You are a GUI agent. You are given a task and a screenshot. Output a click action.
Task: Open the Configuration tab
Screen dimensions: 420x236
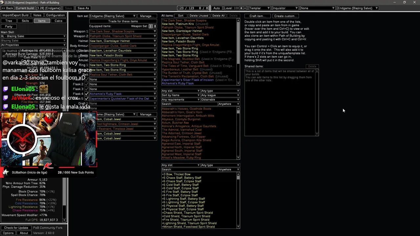[55, 15]
